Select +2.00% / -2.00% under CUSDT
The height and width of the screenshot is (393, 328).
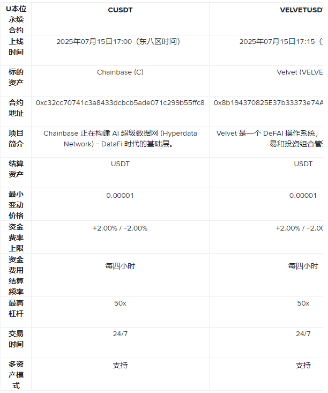120,228
